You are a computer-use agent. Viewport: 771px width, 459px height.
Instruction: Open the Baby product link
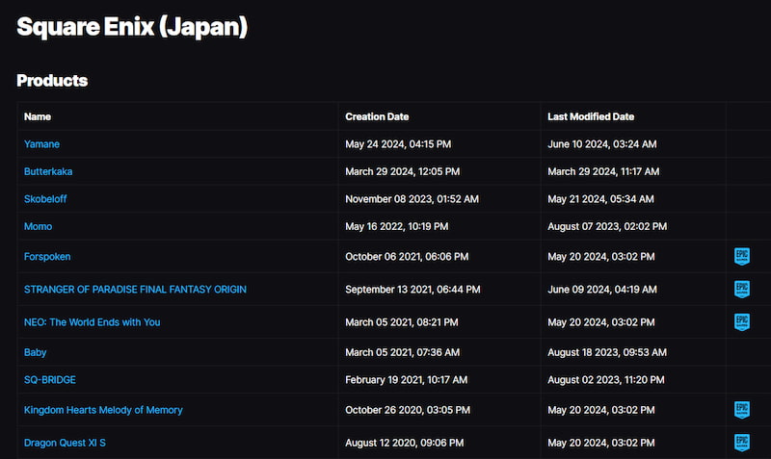[35, 352]
